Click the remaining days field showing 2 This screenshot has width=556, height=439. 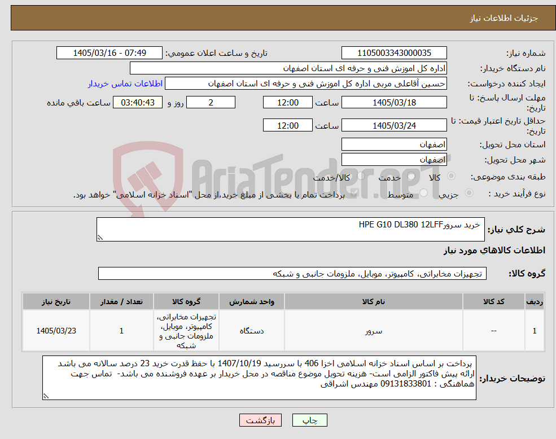point(211,103)
